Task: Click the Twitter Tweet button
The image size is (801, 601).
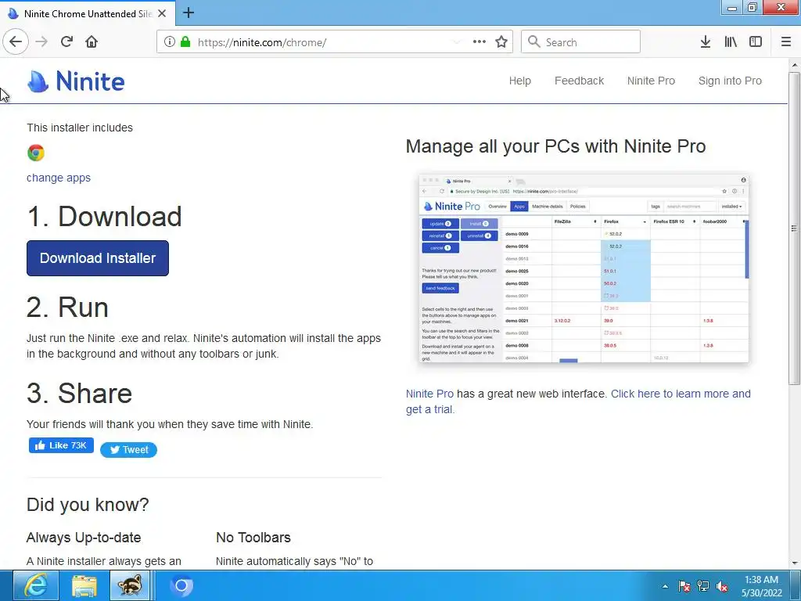Action: coord(129,450)
